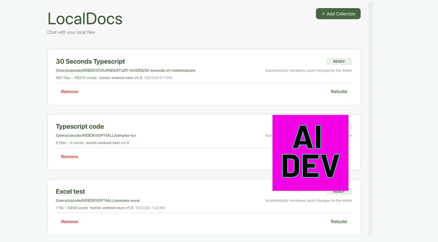Click the plus icon on Add Collection
Screen dimensions: 438x242
[x=323, y=14]
